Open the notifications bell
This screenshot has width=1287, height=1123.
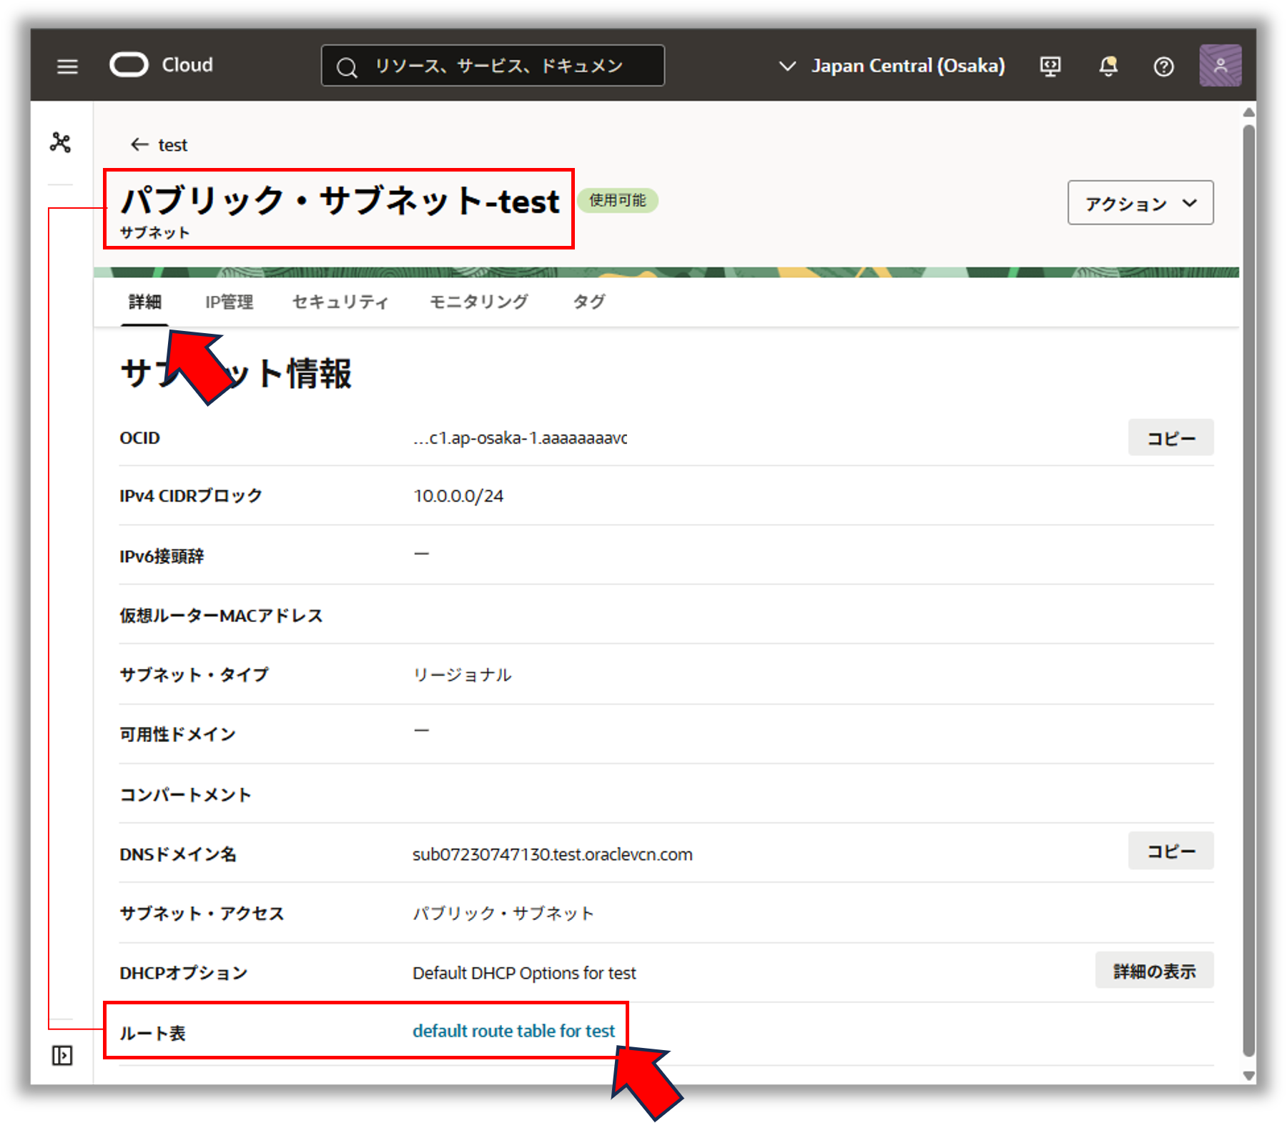click(x=1108, y=66)
